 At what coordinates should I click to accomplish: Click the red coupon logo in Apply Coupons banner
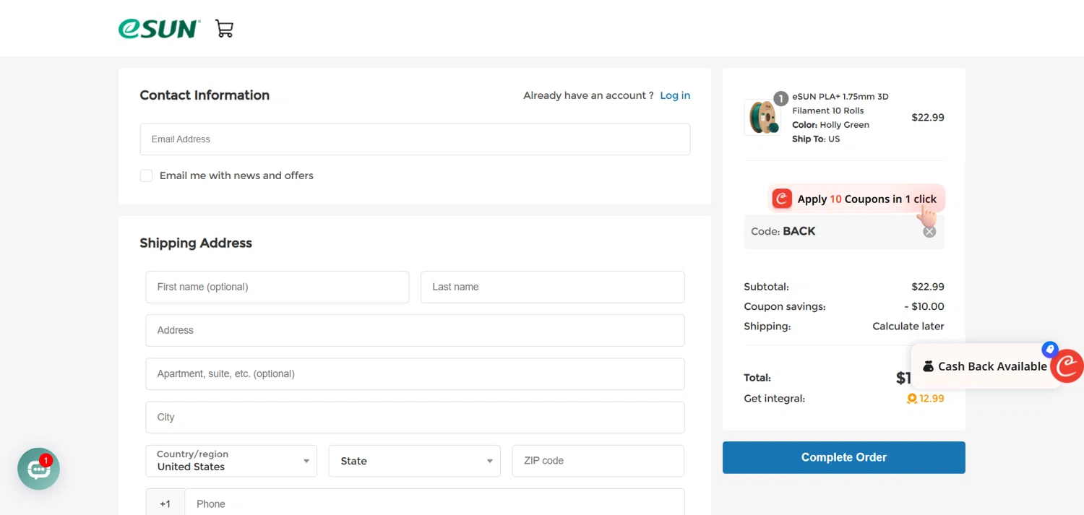coord(782,199)
